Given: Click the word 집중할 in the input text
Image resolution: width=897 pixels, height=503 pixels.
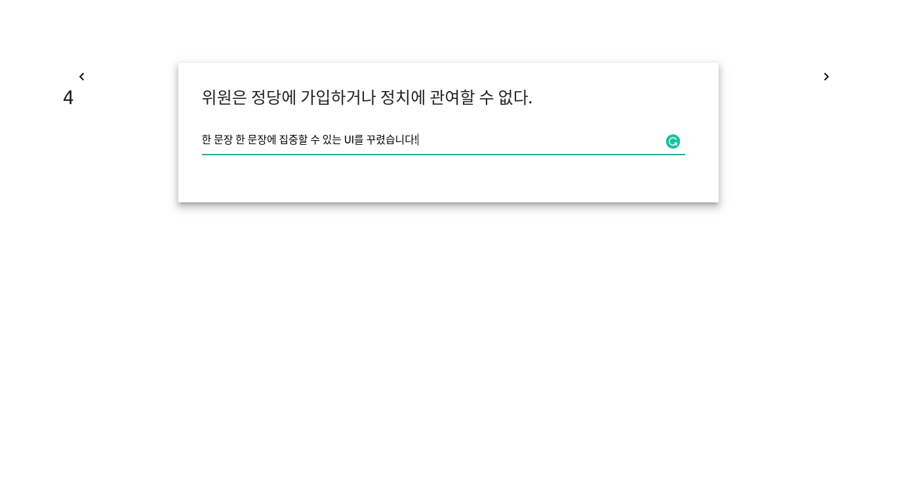Looking at the screenshot, I should [x=293, y=140].
